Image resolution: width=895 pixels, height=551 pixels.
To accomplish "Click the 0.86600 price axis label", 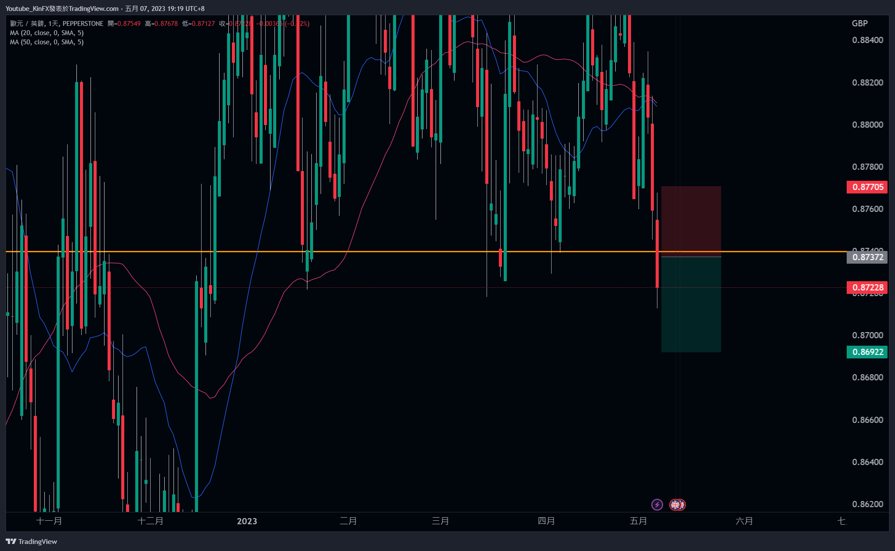I will (867, 420).
